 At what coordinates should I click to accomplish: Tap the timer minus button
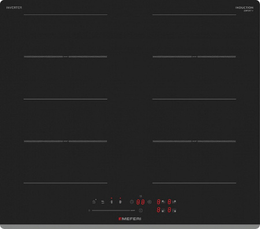(132, 202)
